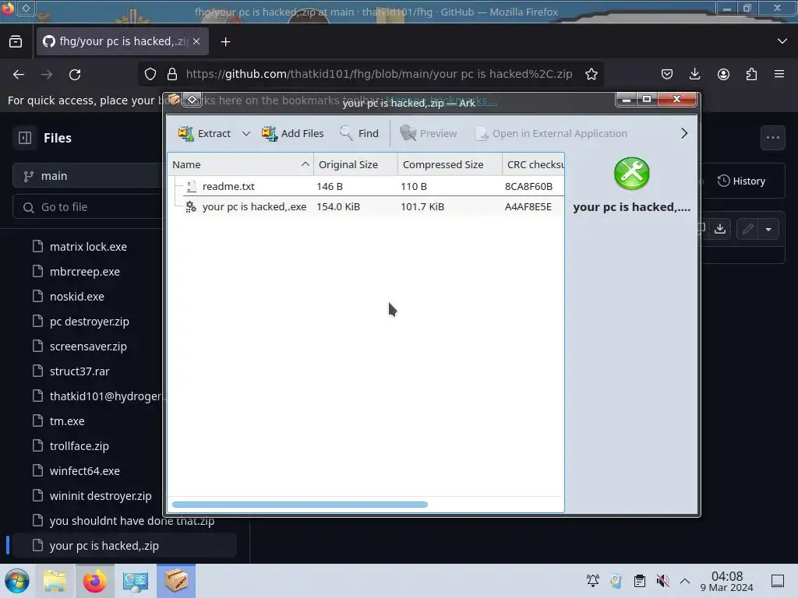Open Firefox hamburger menu
The height and width of the screenshot is (598, 798).
[779, 74]
